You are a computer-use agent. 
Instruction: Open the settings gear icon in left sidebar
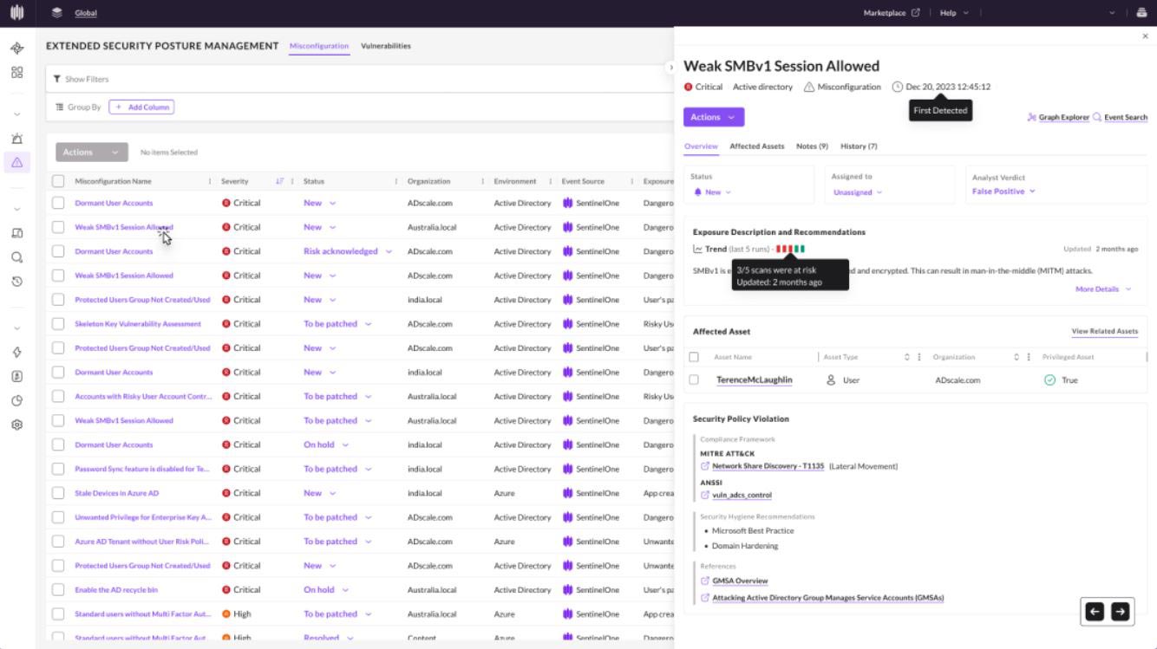click(x=17, y=425)
